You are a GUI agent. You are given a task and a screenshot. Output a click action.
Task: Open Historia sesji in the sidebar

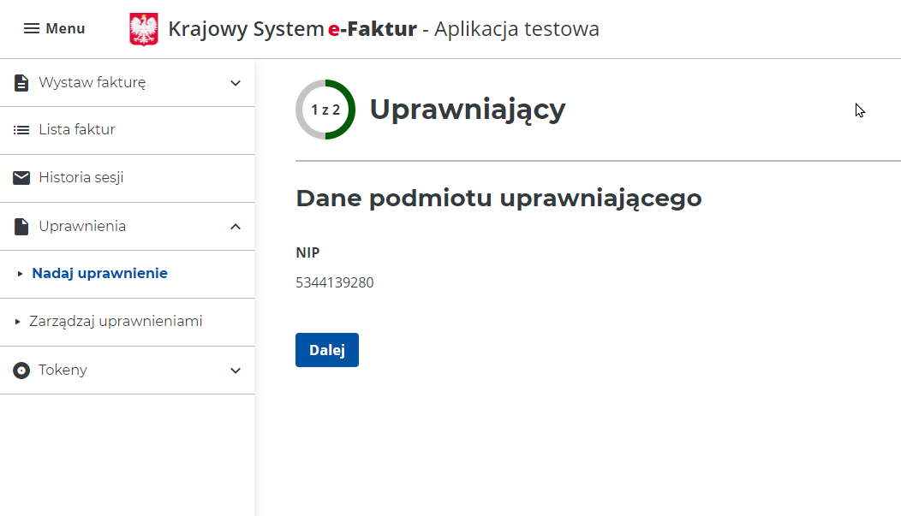pos(81,178)
